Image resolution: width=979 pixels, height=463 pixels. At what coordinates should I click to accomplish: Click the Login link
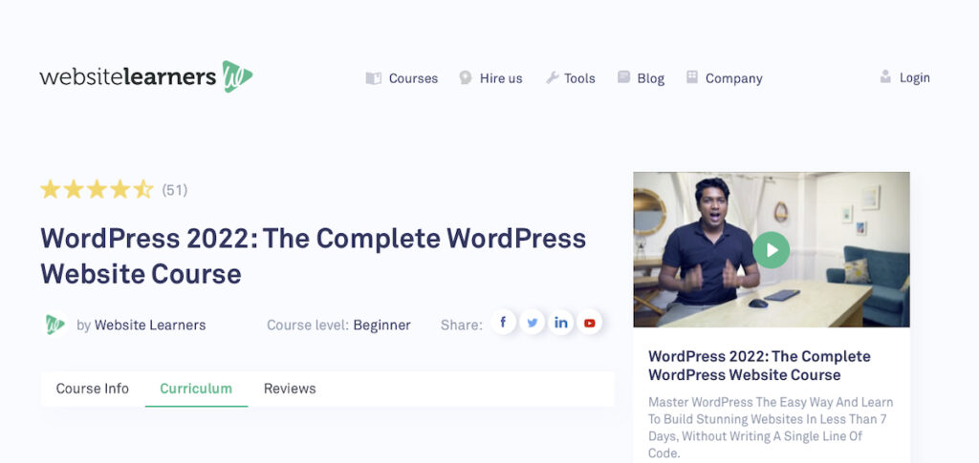915,78
